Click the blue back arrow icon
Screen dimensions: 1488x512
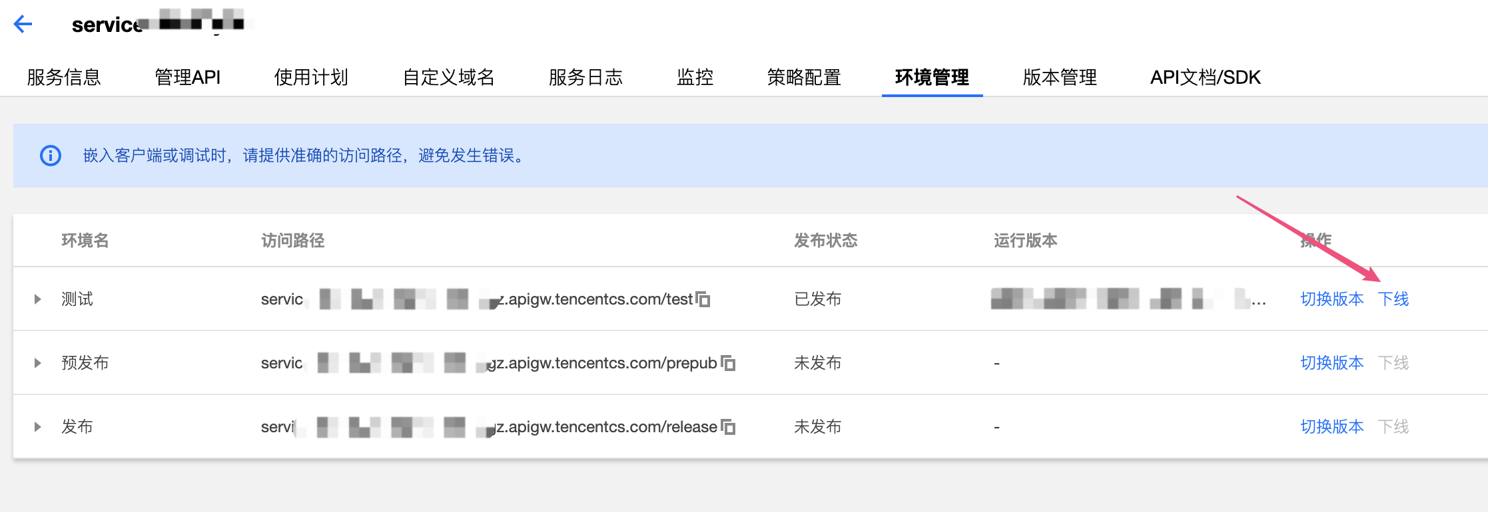click(x=23, y=25)
